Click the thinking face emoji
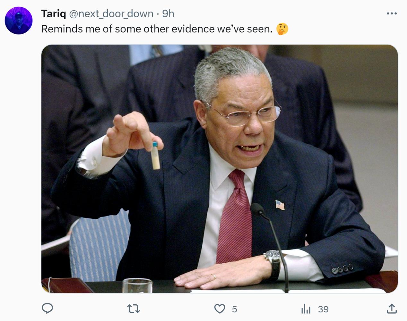 (282, 29)
